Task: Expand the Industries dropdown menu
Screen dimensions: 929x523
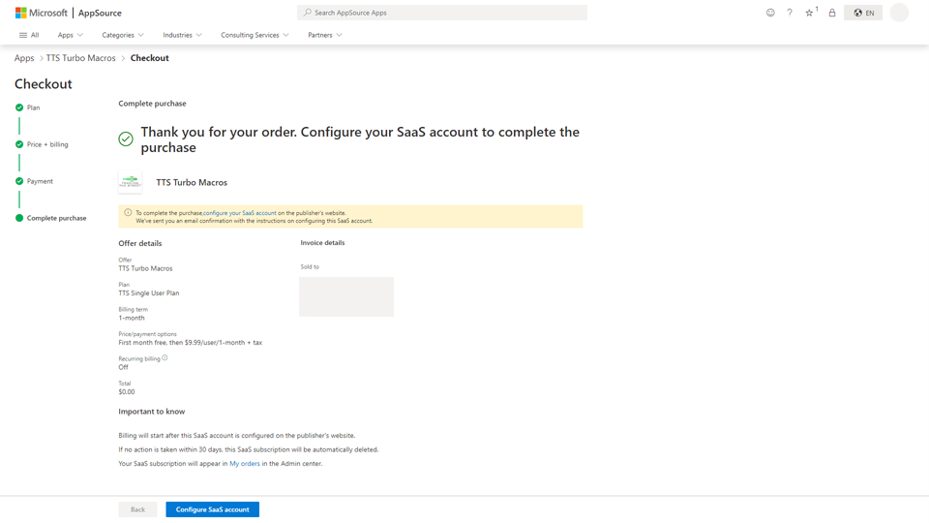Action: (x=183, y=35)
